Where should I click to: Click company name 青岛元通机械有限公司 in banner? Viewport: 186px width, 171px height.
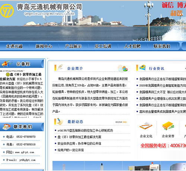(49, 7)
